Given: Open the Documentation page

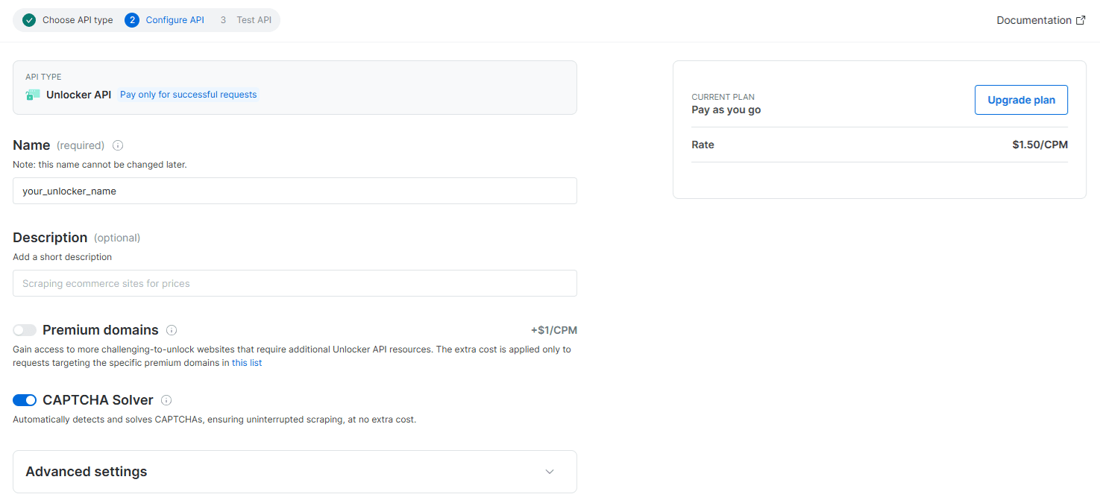Looking at the screenshot, I should [x=1035, y=19].
